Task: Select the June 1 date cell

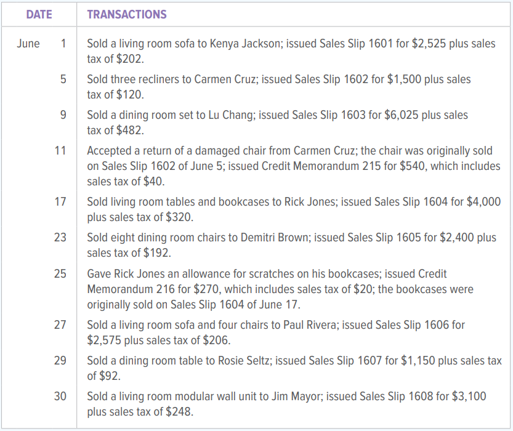Action: [41, 44]
